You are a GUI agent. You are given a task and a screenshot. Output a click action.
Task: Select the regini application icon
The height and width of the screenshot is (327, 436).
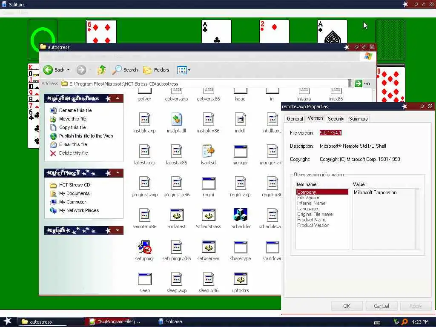209,183
